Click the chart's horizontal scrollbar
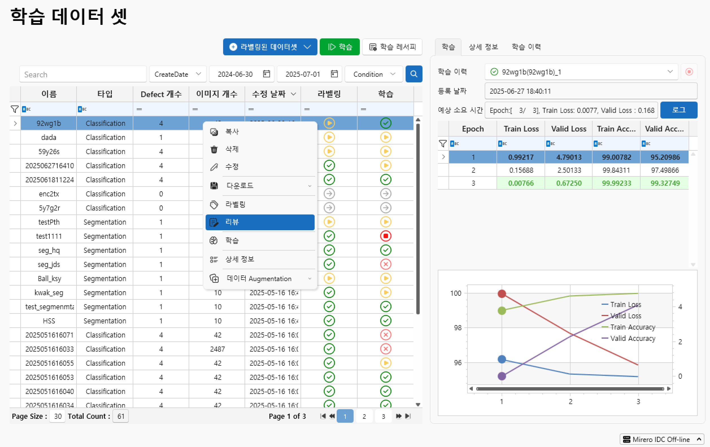Image resolution: width=710 pixels, height=447 pixels. pos(570,389)
